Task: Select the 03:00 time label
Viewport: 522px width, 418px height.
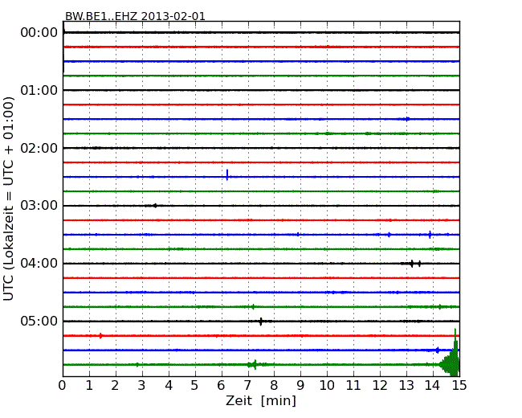Action: [x=39, y=206]
